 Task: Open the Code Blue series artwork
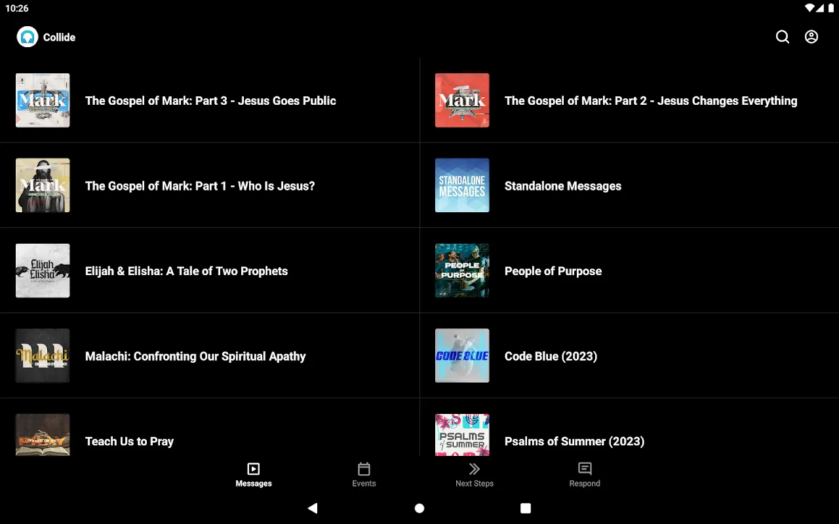click(462, 356)
